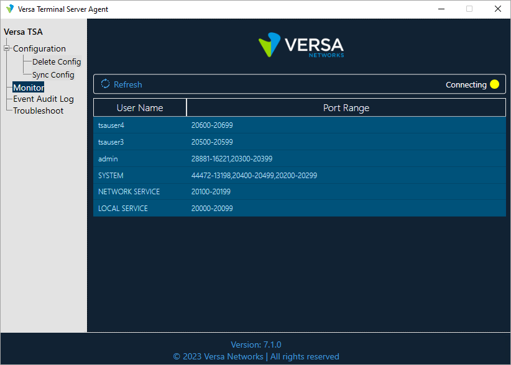The height and width of the screenshot is (365, 511).
Task: Click the title bar Versa app icon
Action: (x=10, y=9)
